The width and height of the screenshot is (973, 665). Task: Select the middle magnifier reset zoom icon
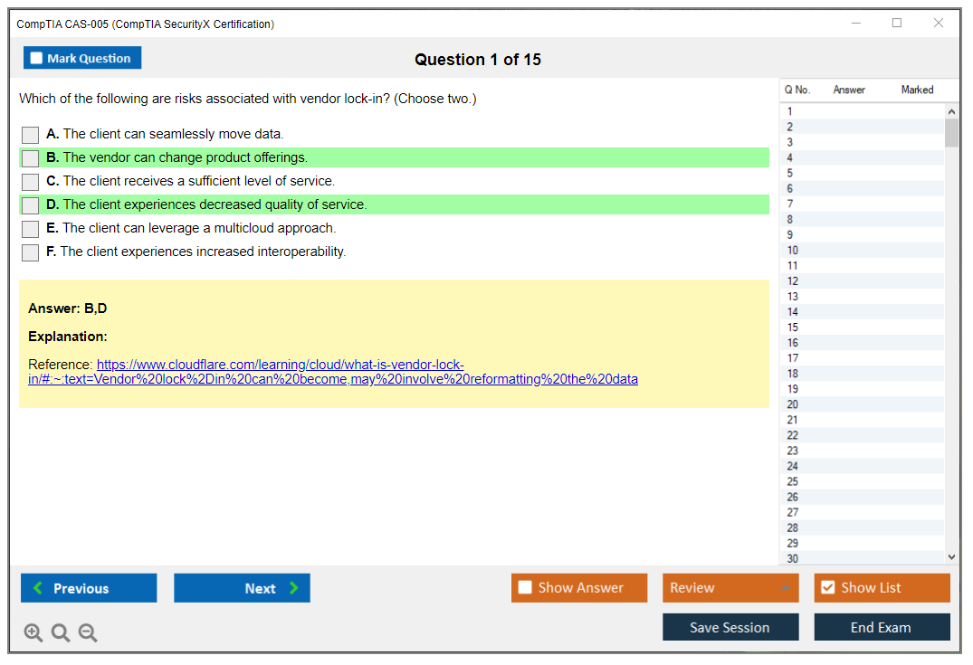(60, 632)
